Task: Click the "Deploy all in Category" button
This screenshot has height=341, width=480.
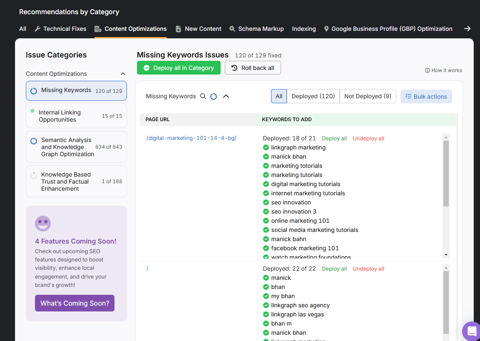Action: 179,67
